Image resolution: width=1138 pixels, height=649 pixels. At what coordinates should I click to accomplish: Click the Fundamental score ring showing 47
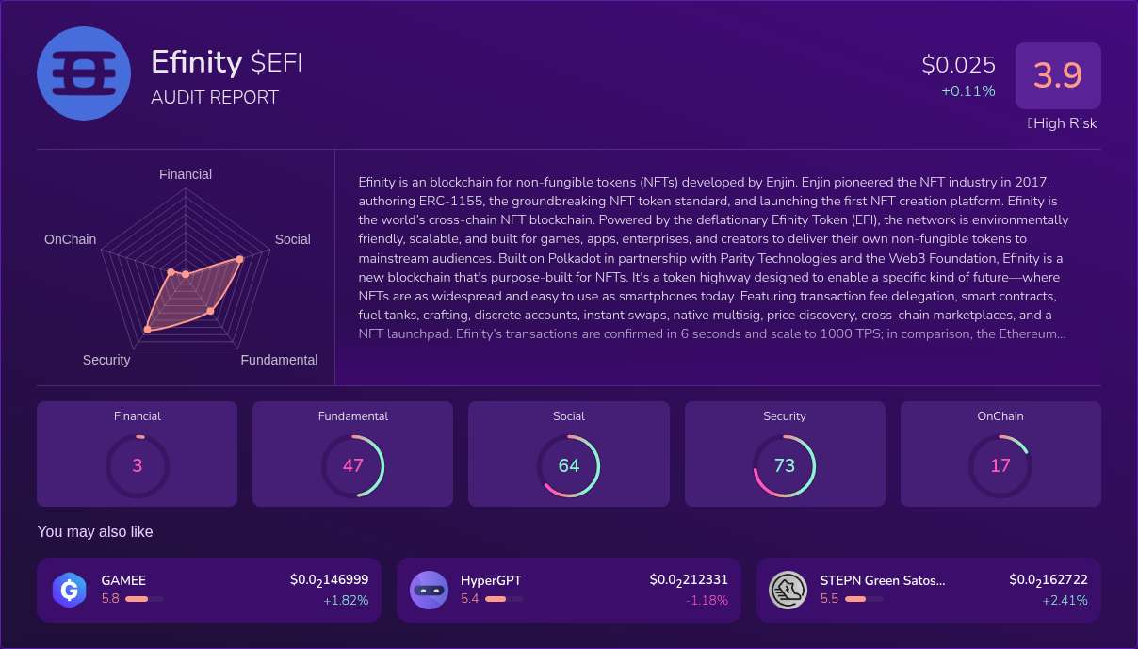coord(353,465)
